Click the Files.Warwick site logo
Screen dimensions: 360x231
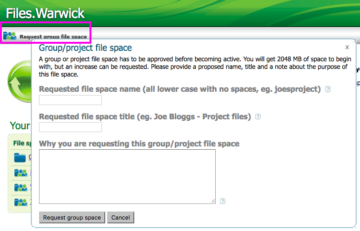point(45,13)
